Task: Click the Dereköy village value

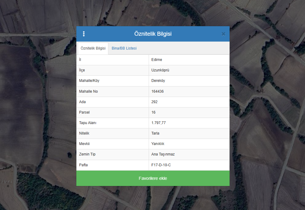Action: pos(158,81)
